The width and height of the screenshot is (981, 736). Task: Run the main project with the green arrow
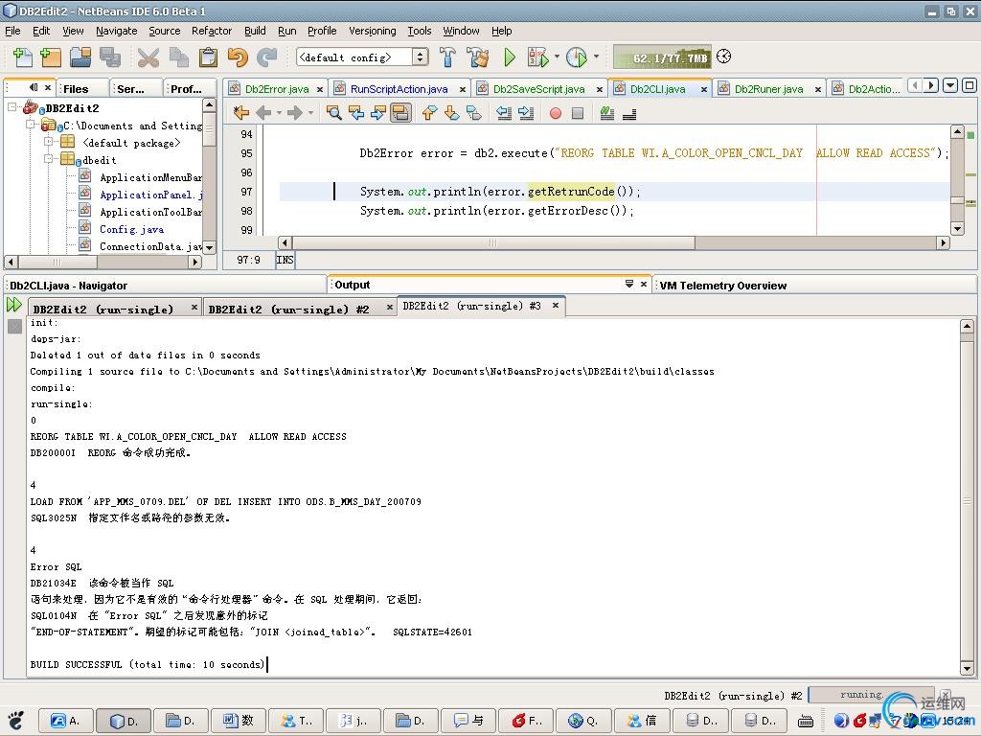[x=510, y=57]
